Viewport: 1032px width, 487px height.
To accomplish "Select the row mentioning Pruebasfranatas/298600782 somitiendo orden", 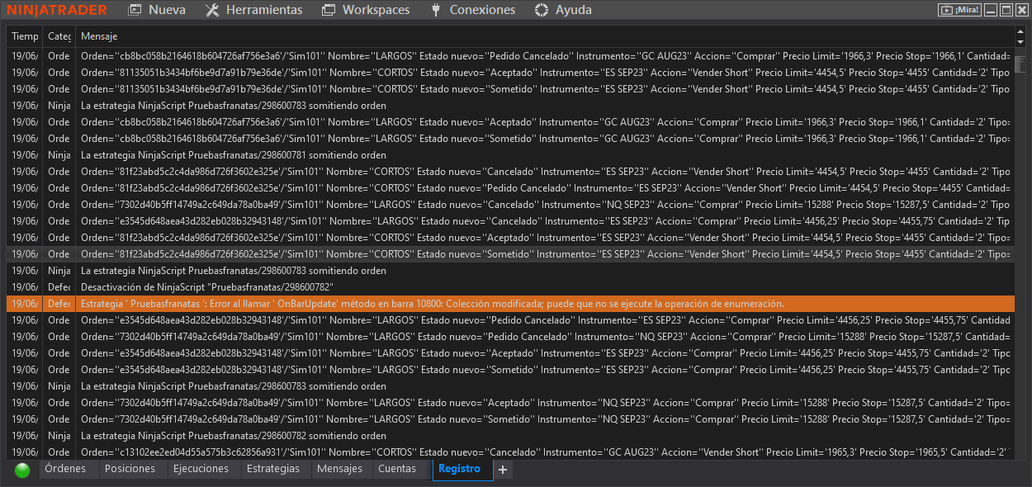I will tap(509, 436).
